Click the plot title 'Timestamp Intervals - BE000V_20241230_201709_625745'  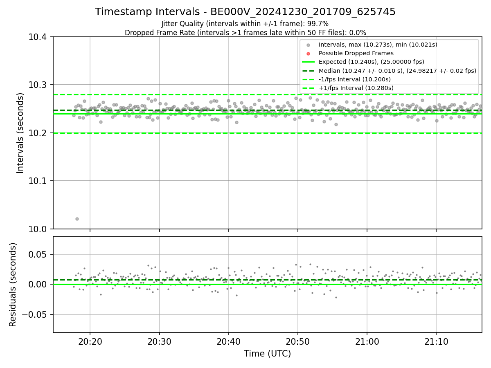click(245, 12)
